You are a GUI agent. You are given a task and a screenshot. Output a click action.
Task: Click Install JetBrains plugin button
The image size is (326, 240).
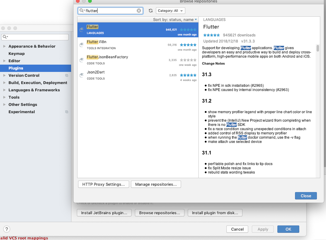tap(104, 213)
